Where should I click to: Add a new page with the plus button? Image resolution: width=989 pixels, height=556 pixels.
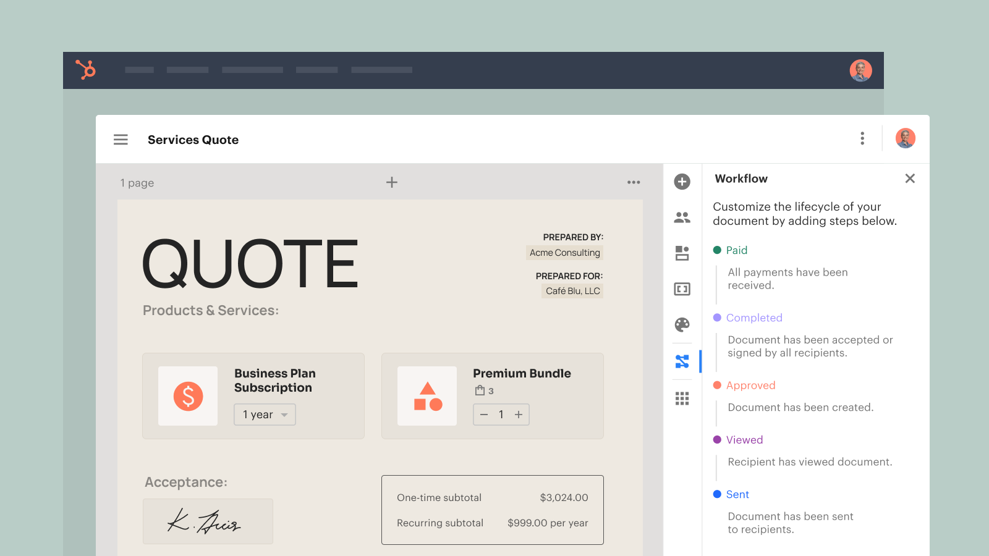pyautogui.click(x=392, y=182)
